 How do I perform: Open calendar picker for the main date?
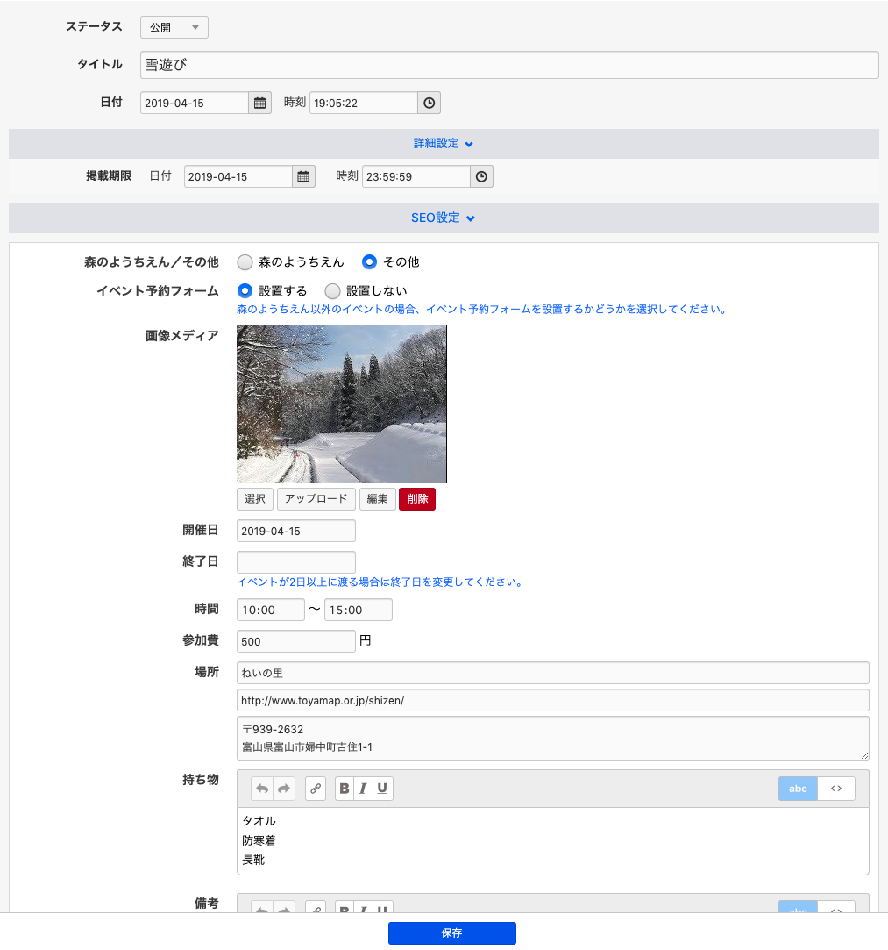coord(260,103)
